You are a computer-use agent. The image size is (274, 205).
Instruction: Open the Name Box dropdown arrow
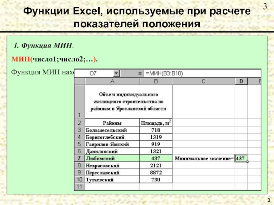coord(116,73)
